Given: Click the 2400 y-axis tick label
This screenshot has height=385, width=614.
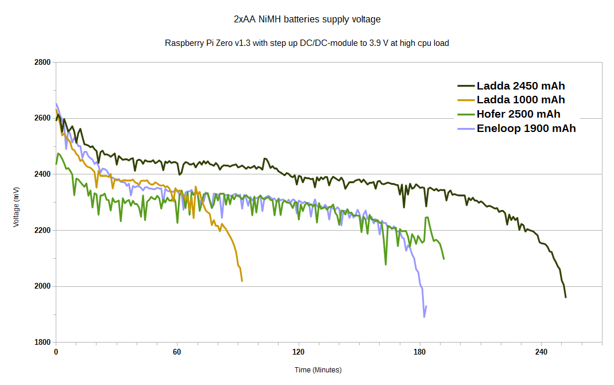Looking at the screenshot, I should (x=43, y=174).
